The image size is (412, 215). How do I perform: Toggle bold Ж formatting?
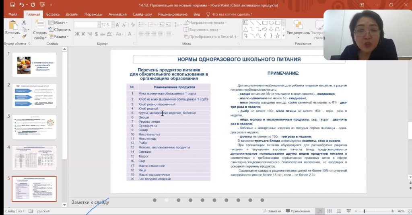[x=77, y=34]
